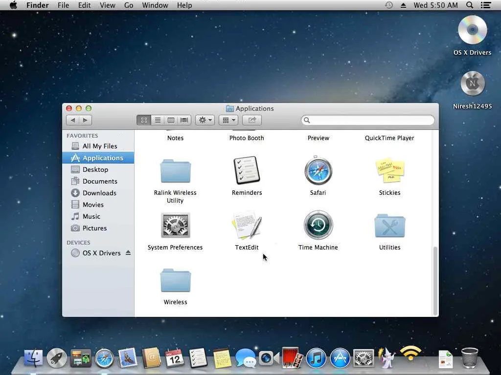Image resolution: width=501 pixels, height=375 pixels.
Task: Select Music in the sidebar
Action: (98, 216)
